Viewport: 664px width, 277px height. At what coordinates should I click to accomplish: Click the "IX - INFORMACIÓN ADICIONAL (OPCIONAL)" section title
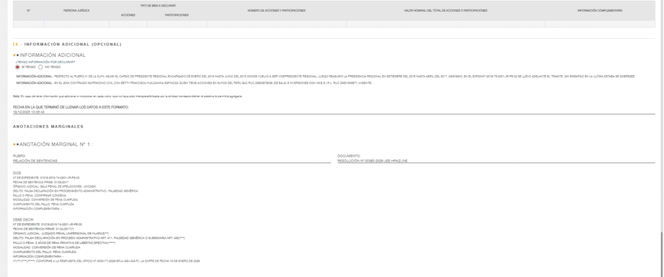click(x=68, y=44)
